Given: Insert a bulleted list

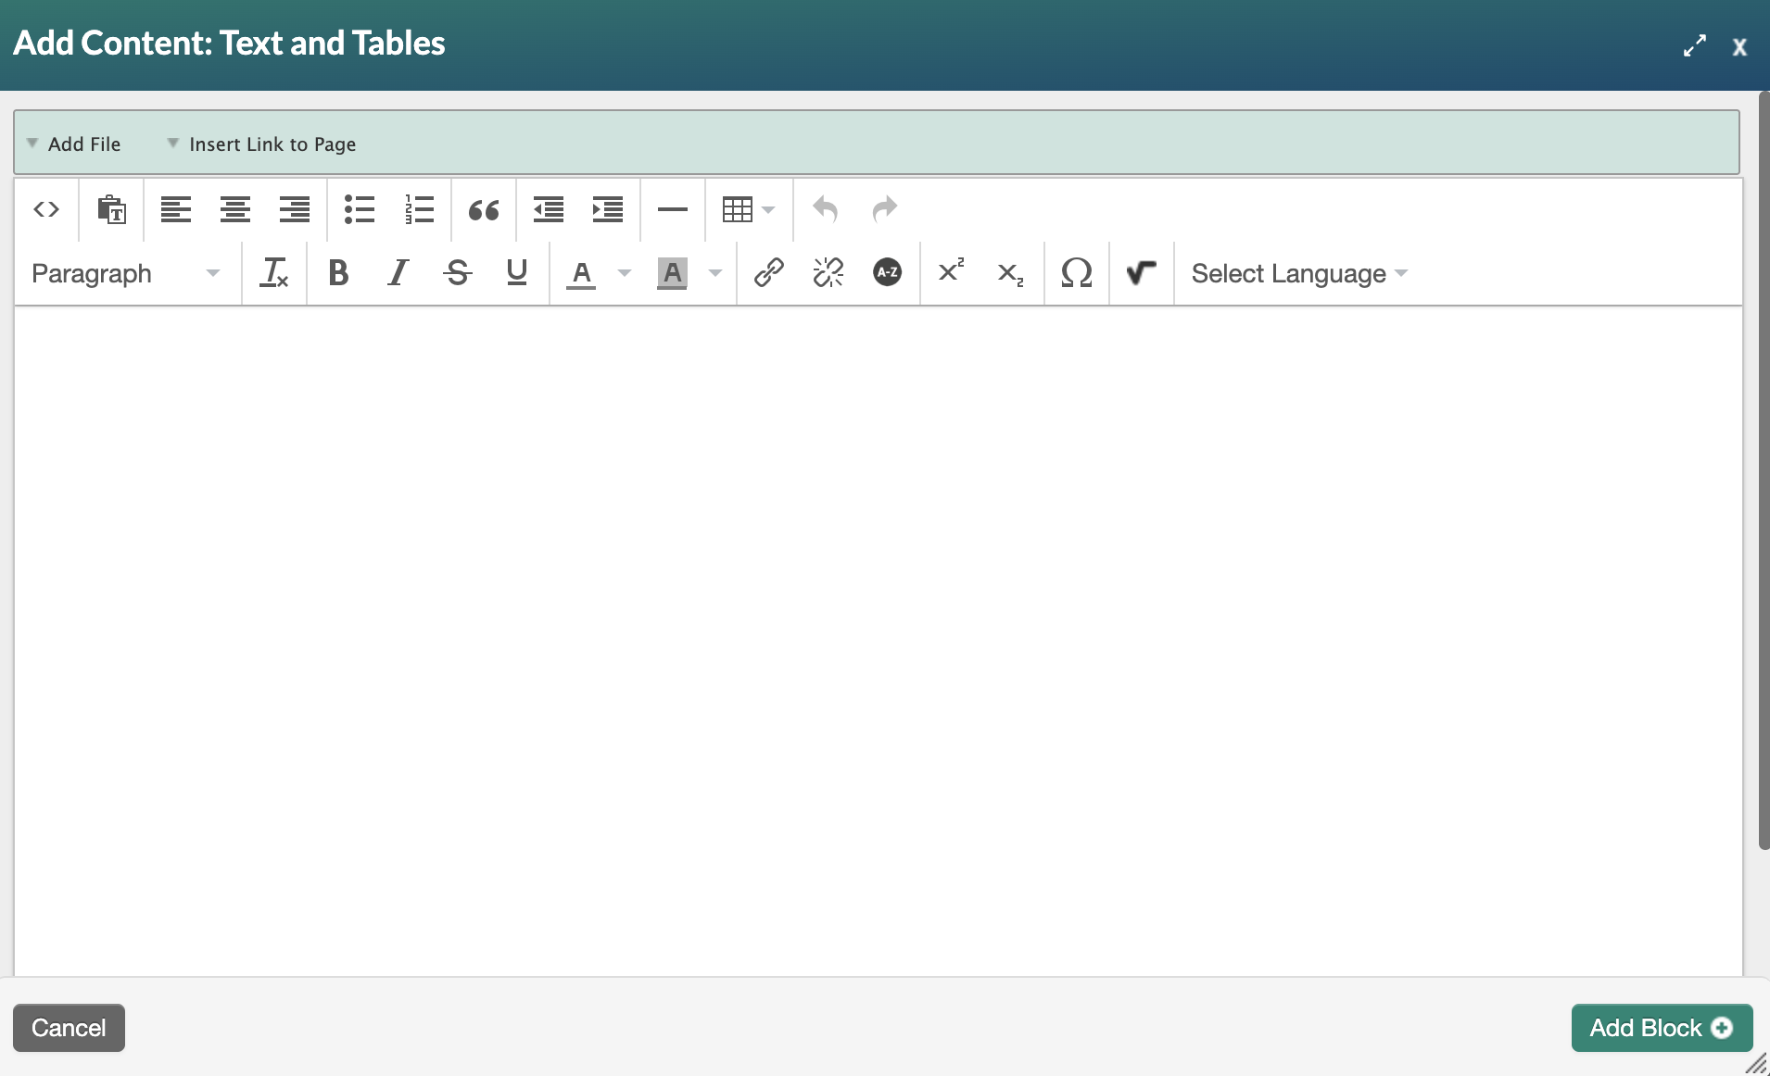Looking at the screenshot, I should 360,209.
